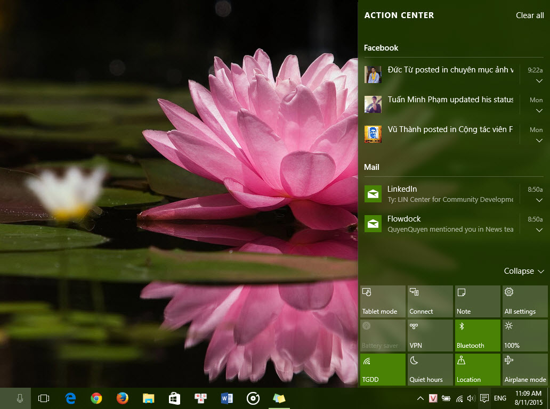This screenshot has width=550, height=409.
Task: Open the Windows Store from the taskbar
Action: (x=174, y=398)
